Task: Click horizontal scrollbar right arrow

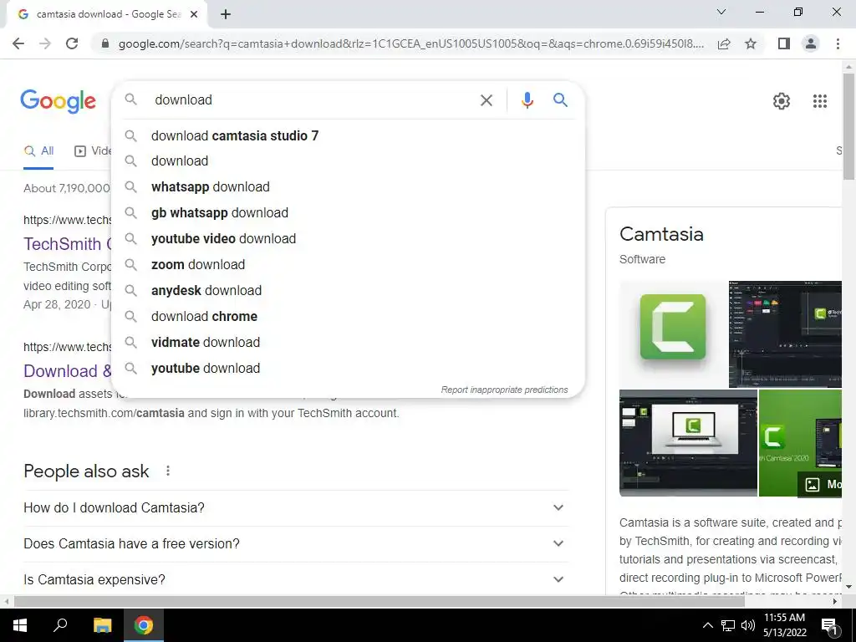Action: click(835, 601)
